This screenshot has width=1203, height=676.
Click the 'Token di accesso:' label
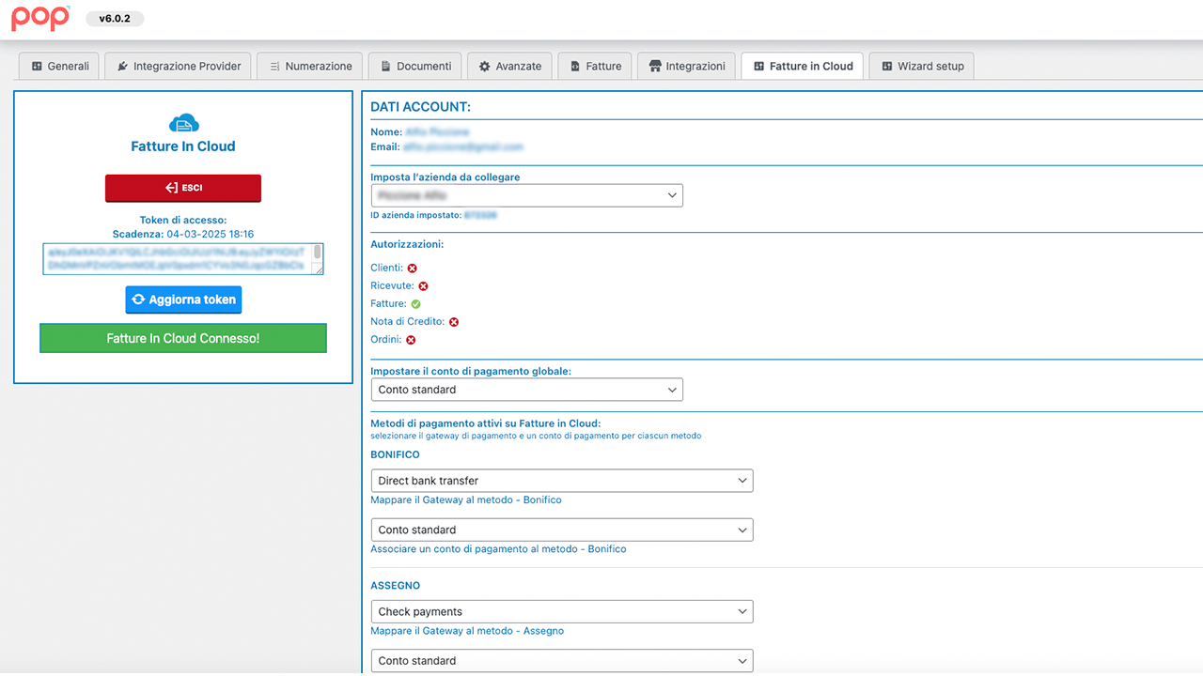183,220
